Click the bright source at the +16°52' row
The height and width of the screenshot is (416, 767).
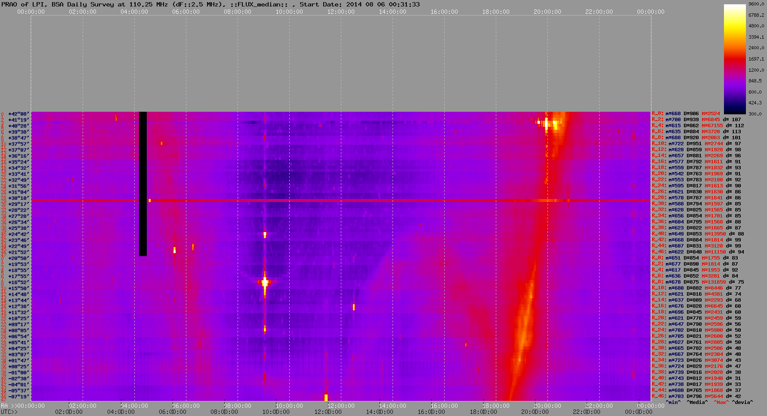point(265,282)
